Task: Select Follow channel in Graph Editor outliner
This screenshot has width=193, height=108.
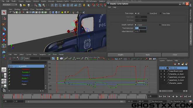Action: (24, 84)
